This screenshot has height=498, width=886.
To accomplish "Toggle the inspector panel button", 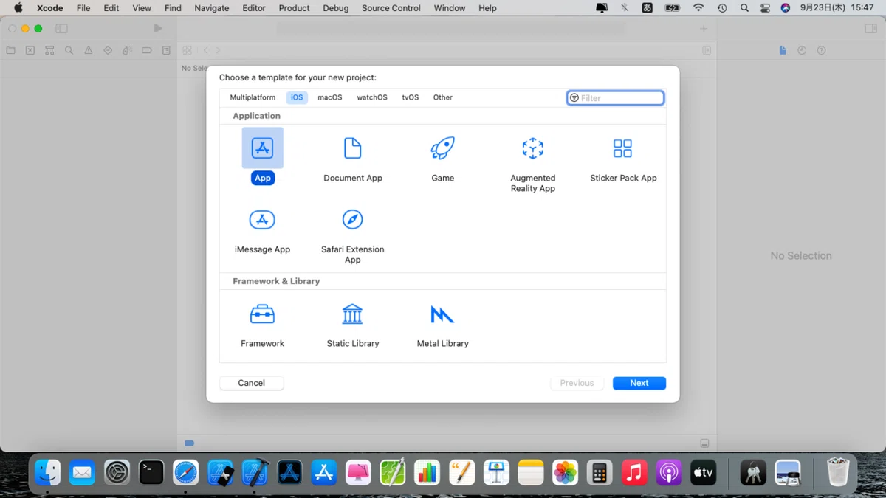I will [871, 29].
